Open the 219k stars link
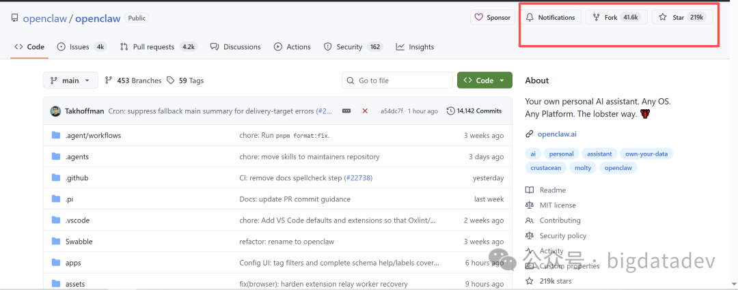This screenshot has width=738, height=290. (x=556, y=281)
